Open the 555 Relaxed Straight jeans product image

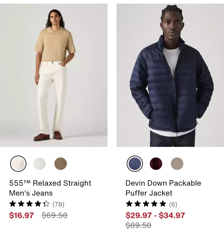[x=54, y=75]
